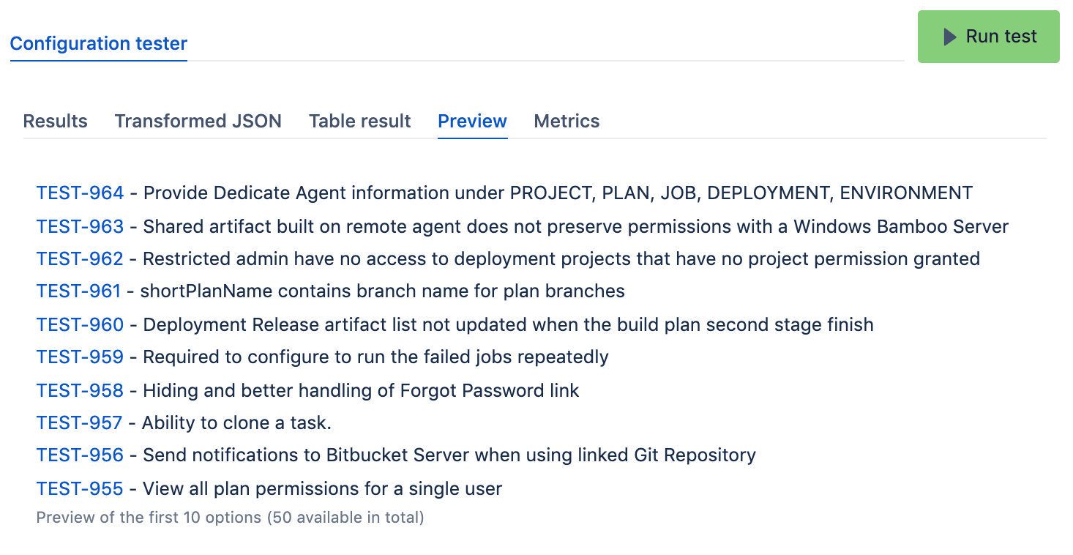This screenshot has height=555, width=1073.
Task: Open the Transformed JSON tab
Action: pyautogui.click(x=198, y=121)
